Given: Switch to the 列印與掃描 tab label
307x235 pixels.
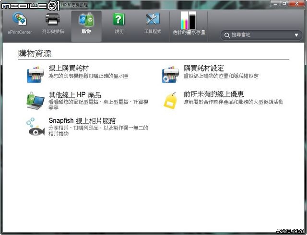Looking at the screenshot, I should click(x=53, y=31).
